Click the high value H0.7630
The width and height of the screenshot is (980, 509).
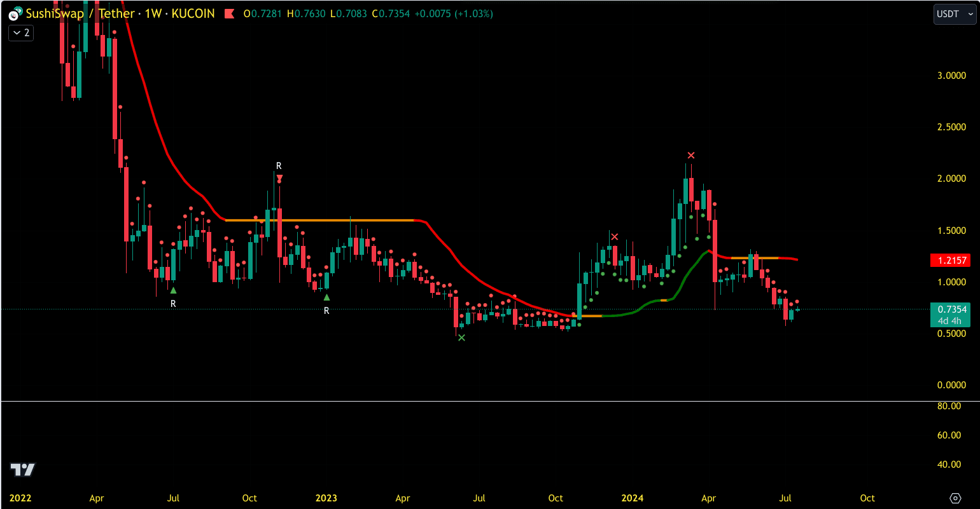(307, 13)
